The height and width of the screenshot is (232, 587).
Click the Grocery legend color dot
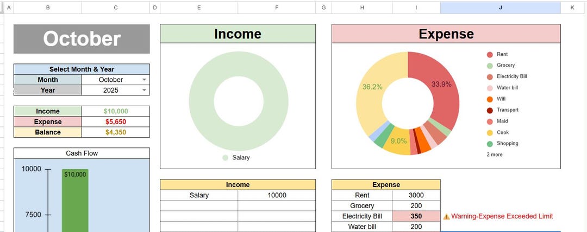point(490,66)
